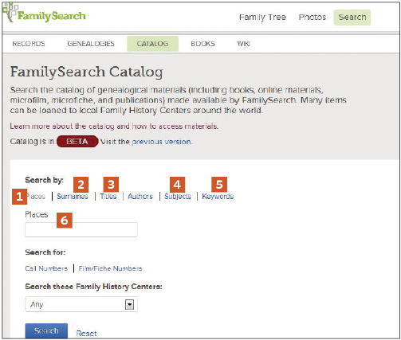Click the red BETA badge
Image resolution: width=401 pixels, height=340 pixels.
click(77, 142)
